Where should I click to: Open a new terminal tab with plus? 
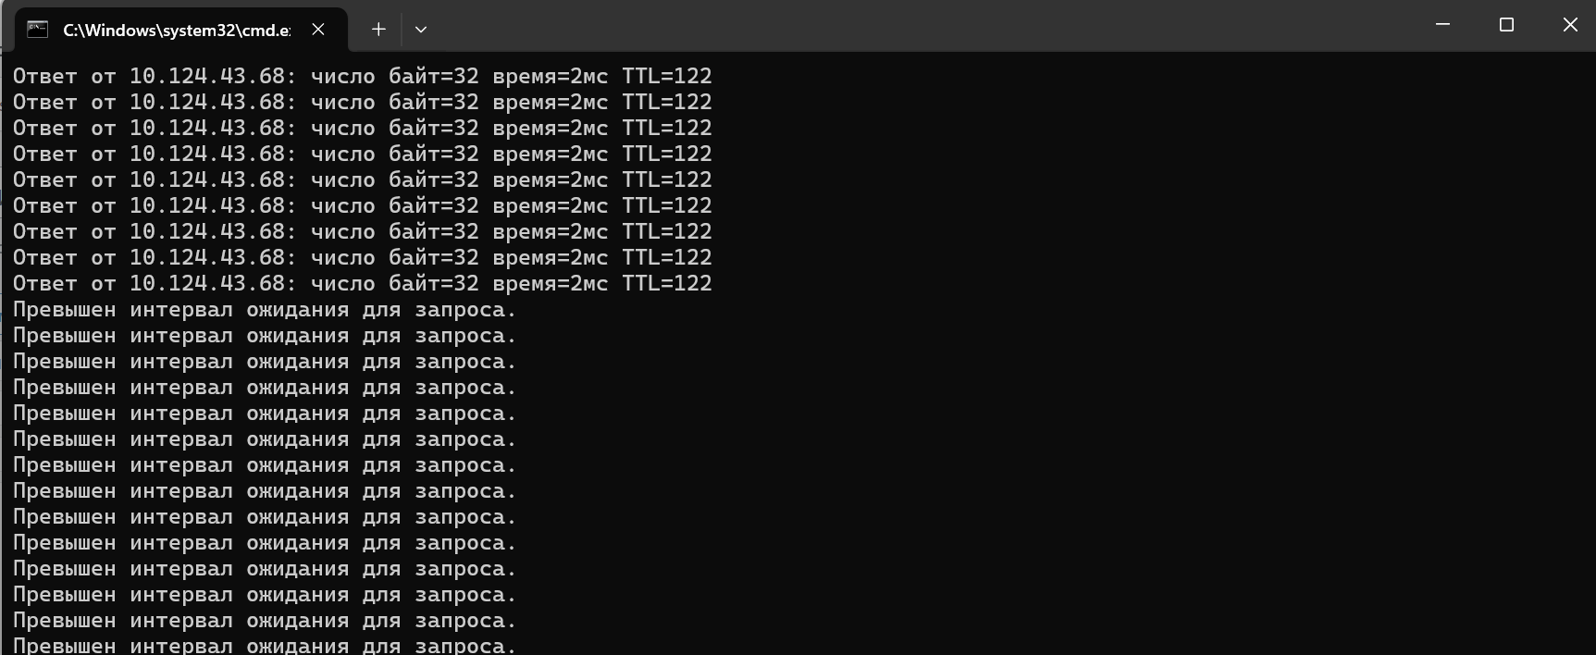[378, 30]
